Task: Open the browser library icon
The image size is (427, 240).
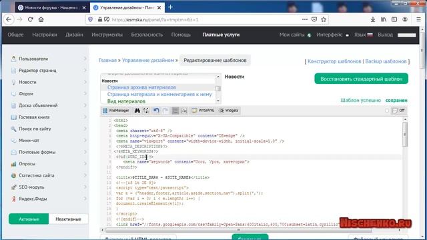Action: [x=384, y=19]
